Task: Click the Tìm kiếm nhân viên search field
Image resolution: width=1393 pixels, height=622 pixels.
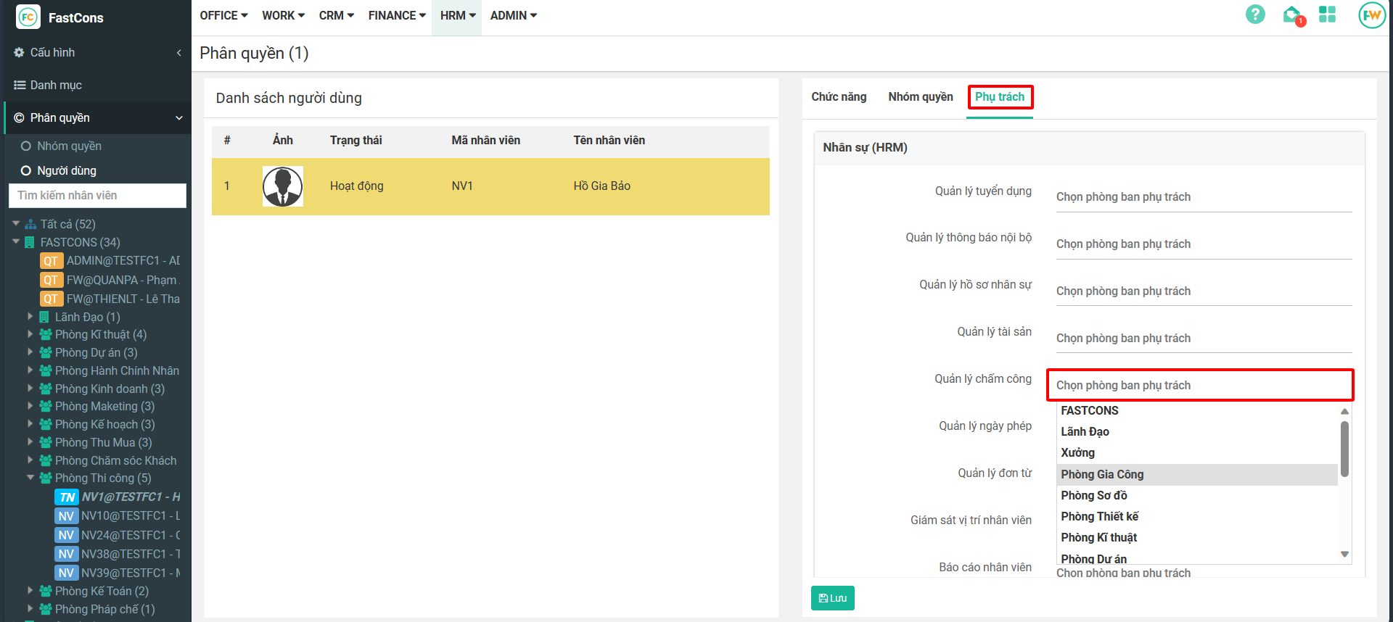Action: [97, 195]
